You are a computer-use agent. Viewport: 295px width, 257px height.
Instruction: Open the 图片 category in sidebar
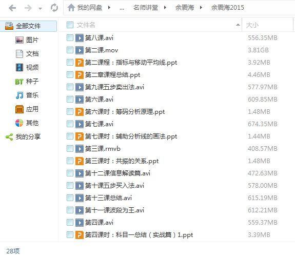tap(27, 40)
